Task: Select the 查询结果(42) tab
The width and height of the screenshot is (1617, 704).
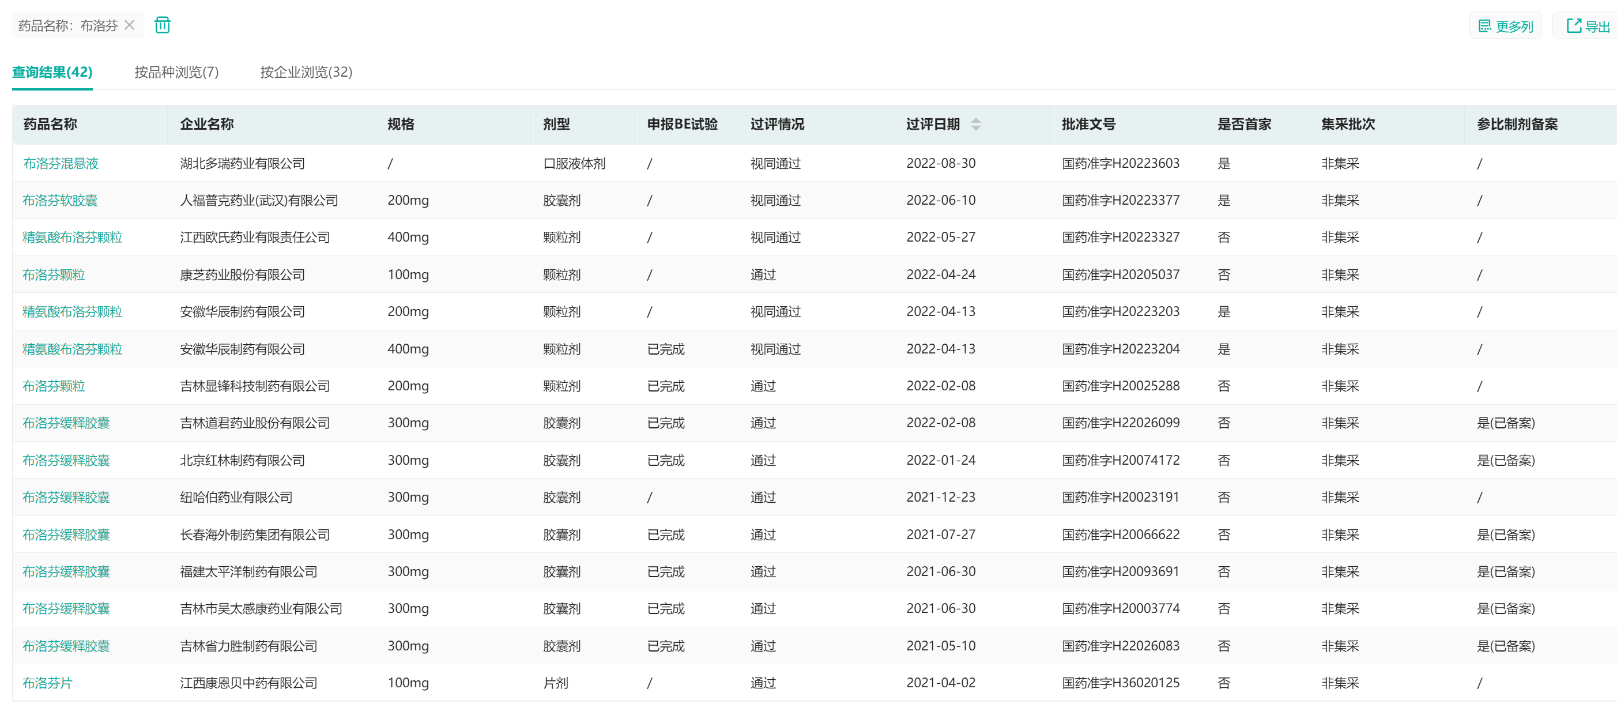Action: click(x=52, y=72)
